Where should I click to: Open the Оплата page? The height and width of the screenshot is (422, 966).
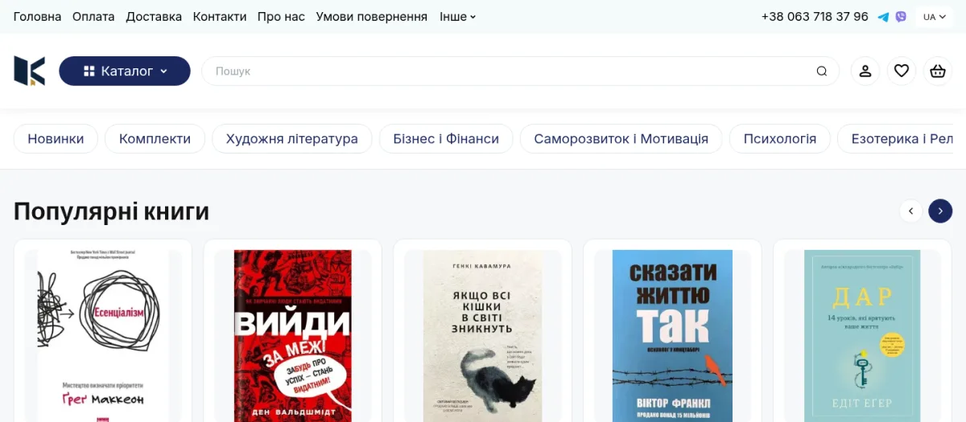(x=93, y=17)
